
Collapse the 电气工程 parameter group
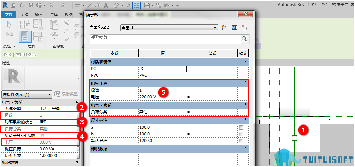[x=245, y=83]
